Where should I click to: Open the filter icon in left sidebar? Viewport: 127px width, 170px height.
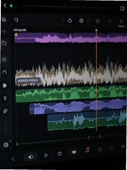tap(4, 31)
